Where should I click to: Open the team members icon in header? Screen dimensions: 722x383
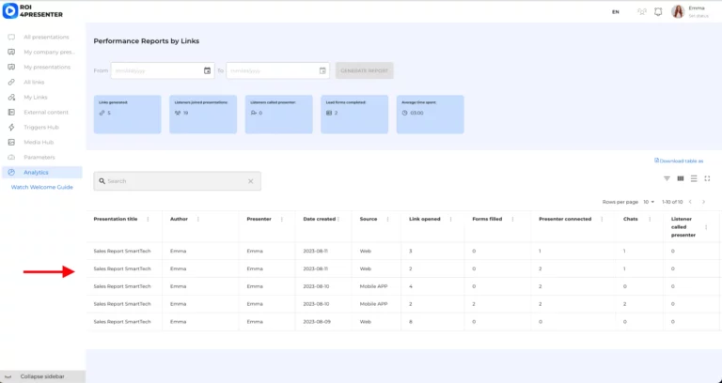[642, 12]
